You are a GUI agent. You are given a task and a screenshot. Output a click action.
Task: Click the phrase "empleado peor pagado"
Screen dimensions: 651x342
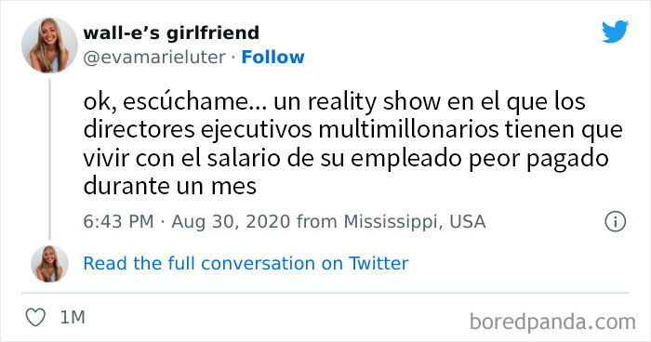(x=480, y=159)
